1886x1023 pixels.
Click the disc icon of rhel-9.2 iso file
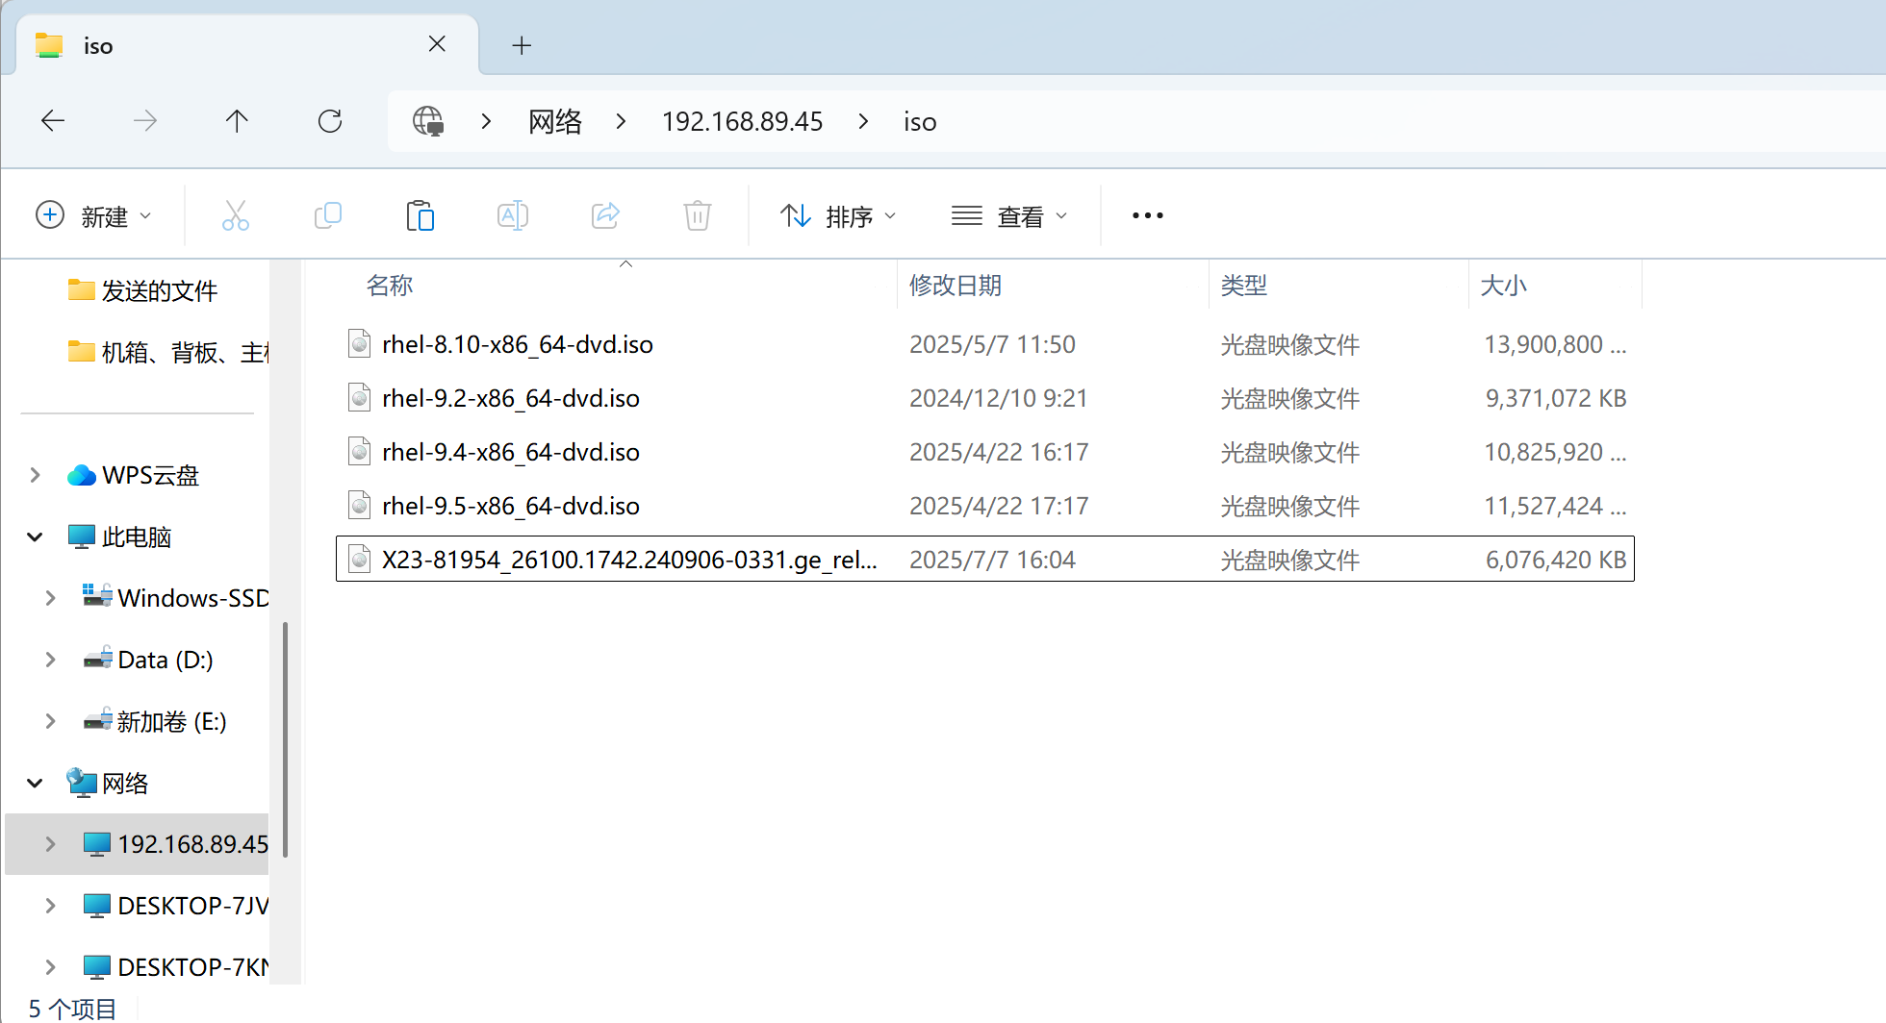pos(360,397)
